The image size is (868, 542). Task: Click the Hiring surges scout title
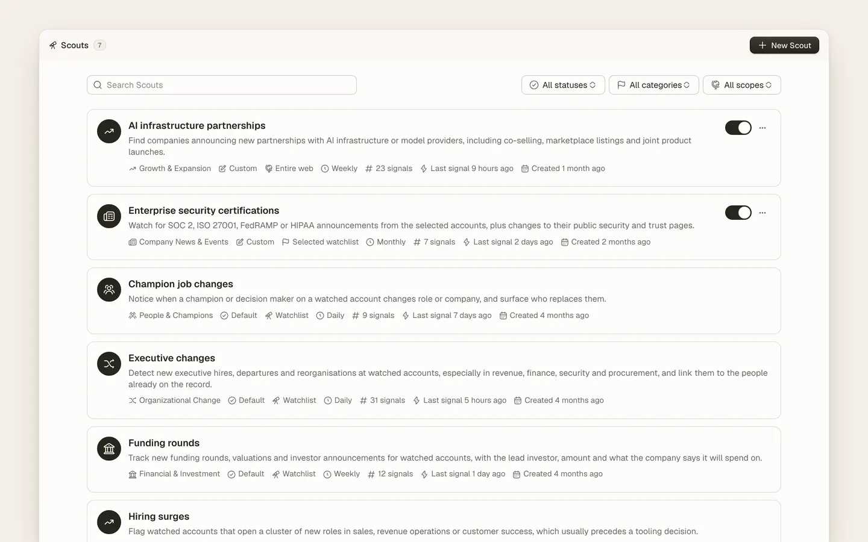tap(159, 517)
